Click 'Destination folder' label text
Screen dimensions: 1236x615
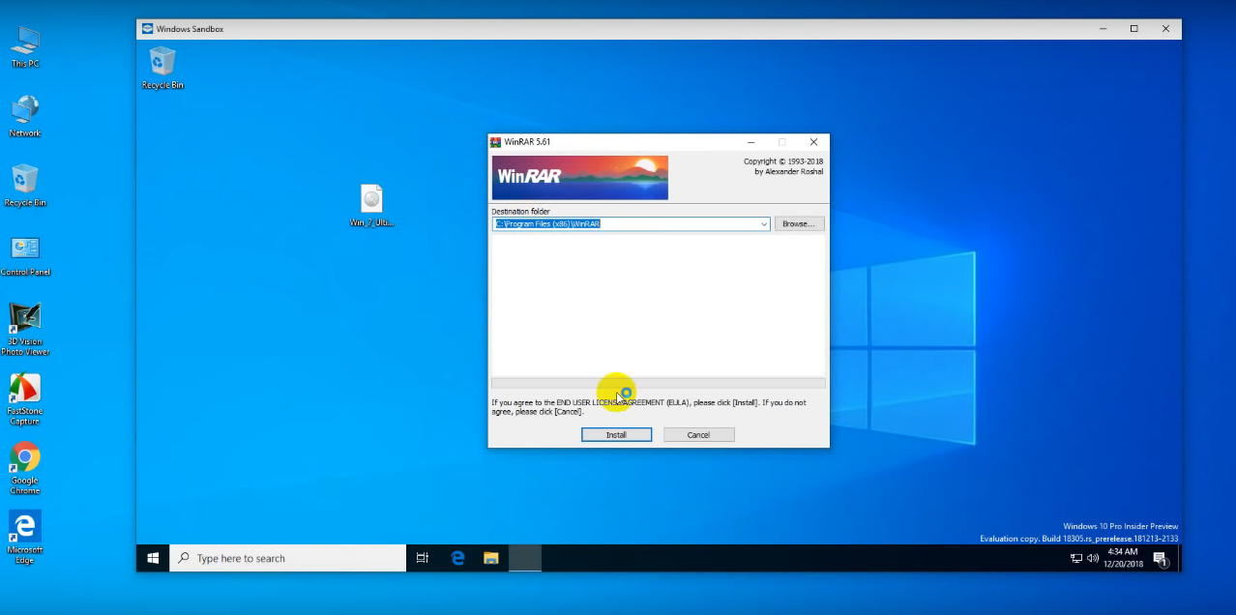click(x=520, y=211)
